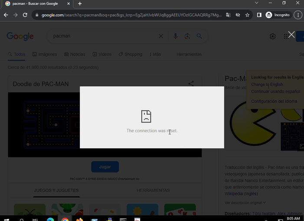Click the Alex Johnson designer link
The height and width of the screenshot is (221, 304).
click(x=290, y=214)
